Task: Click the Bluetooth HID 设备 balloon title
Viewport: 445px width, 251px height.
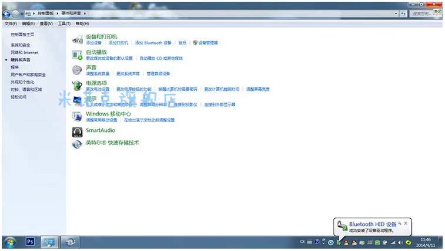Action: [373, 224]
